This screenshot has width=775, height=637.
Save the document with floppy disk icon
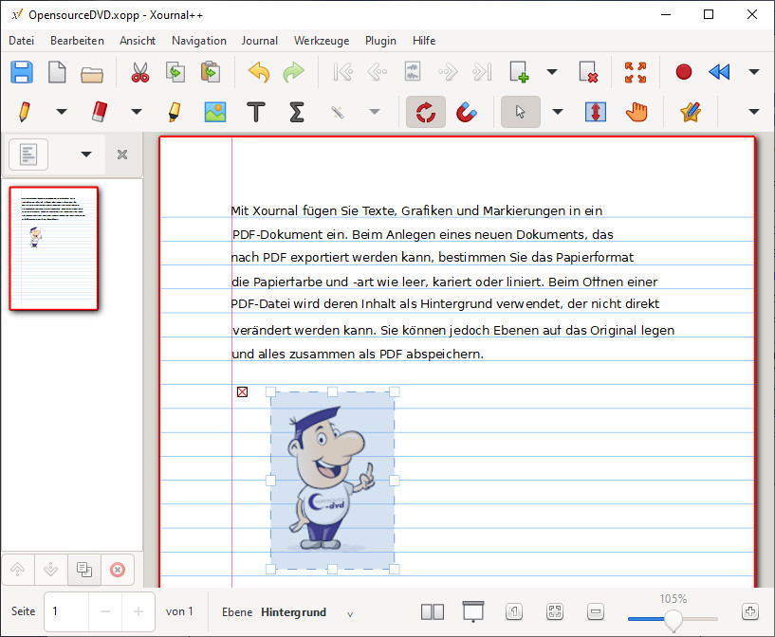(x=21, y=72)
